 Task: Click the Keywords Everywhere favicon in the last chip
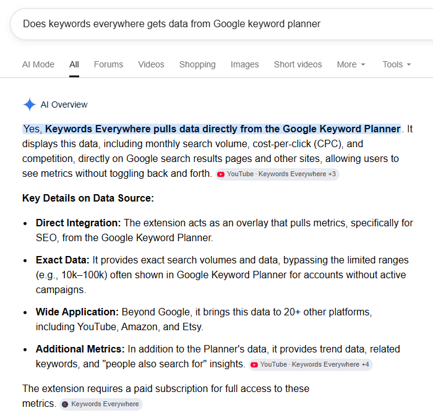65,404
